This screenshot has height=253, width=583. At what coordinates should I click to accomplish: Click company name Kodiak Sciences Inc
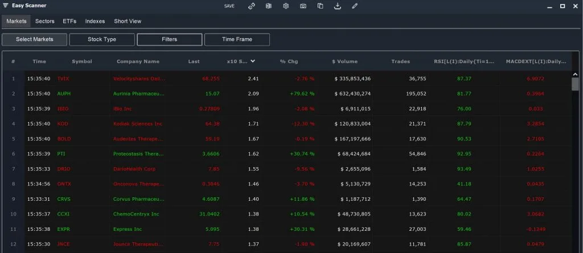coord(138,124)
